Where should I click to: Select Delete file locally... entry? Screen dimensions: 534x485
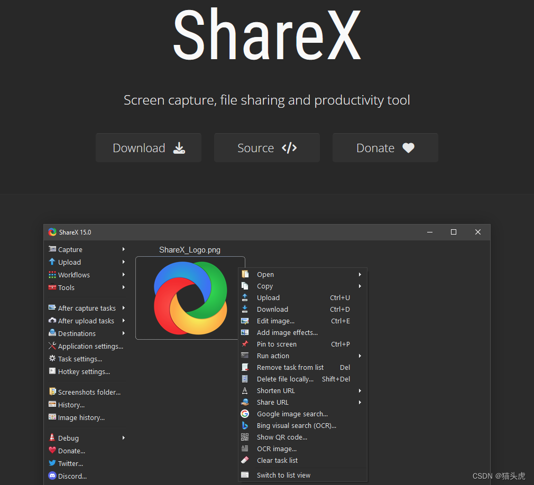[x=303, y=379]
